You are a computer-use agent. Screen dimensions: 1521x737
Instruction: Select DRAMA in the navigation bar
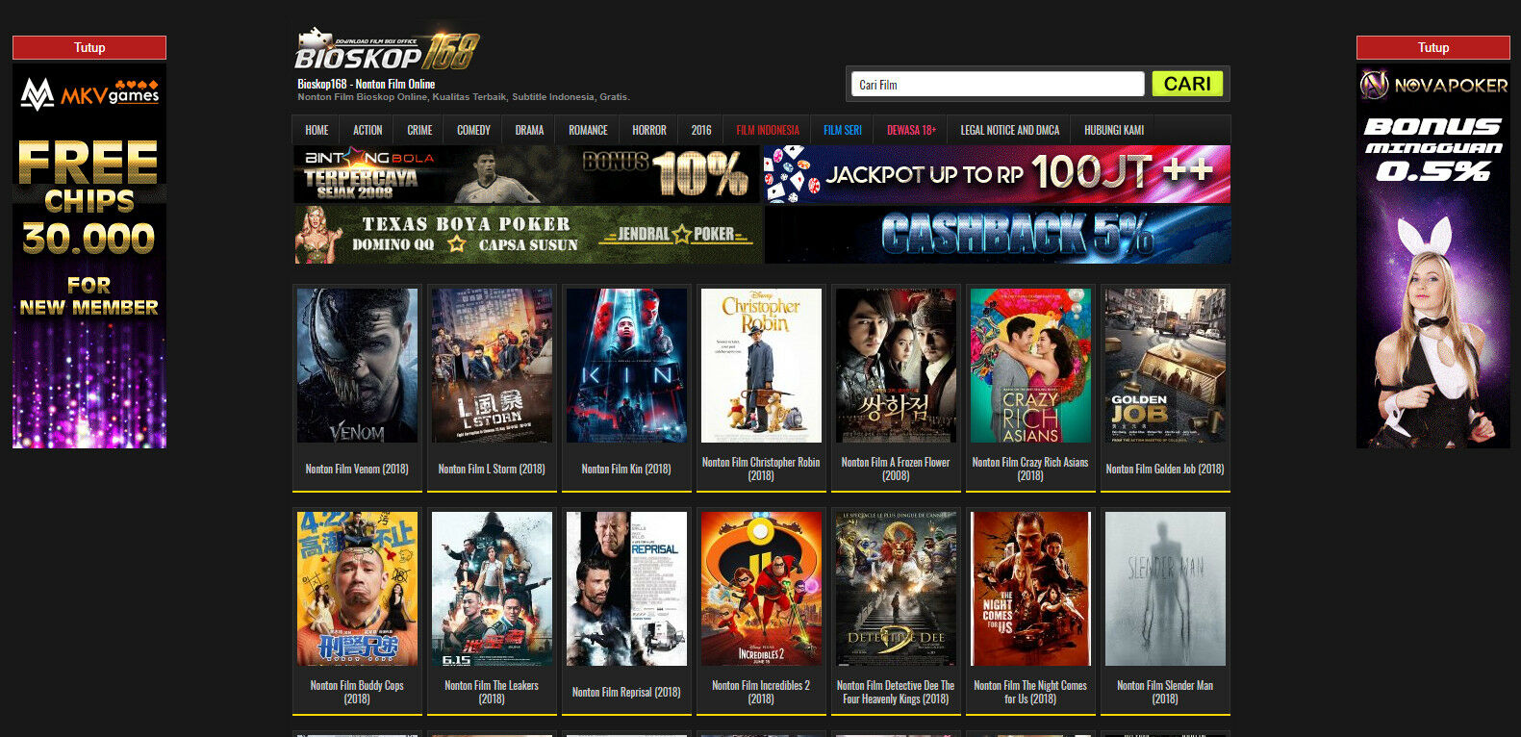[529, 130]
